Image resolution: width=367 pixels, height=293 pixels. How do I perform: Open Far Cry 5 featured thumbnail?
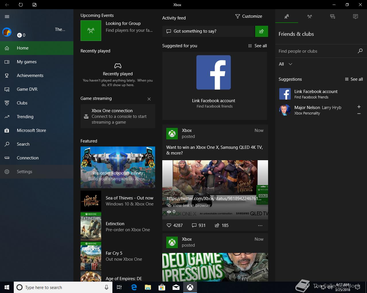tap(91, 256)
